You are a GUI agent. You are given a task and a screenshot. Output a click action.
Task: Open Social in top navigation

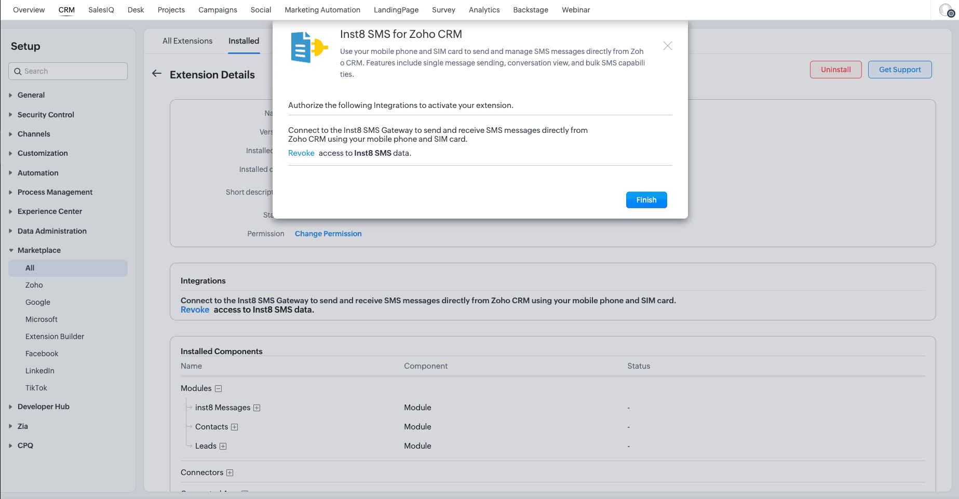pos(261,10)
